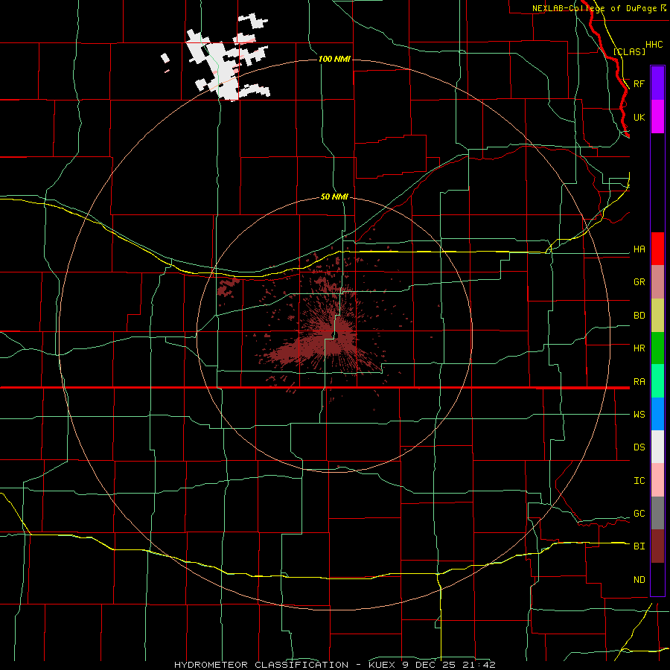
Task: Select the "GR" legend label
Action: 639,282
